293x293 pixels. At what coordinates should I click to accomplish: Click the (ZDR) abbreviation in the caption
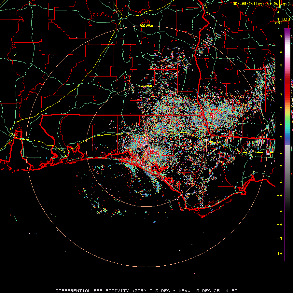point(140,291)
